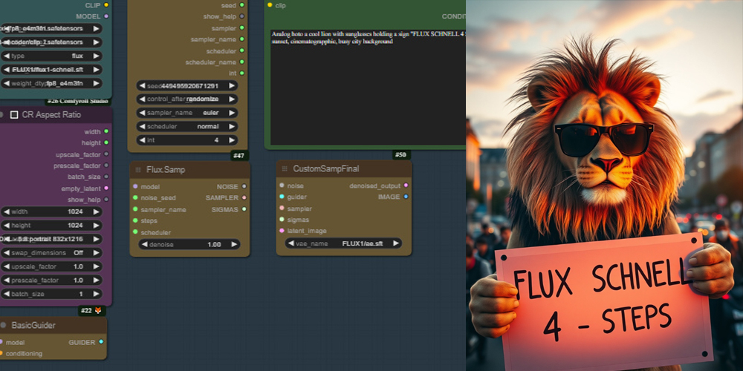Click the denoised_output port on CustomSampFinal
Screen dimensions: 743x371
coord(406,185)
